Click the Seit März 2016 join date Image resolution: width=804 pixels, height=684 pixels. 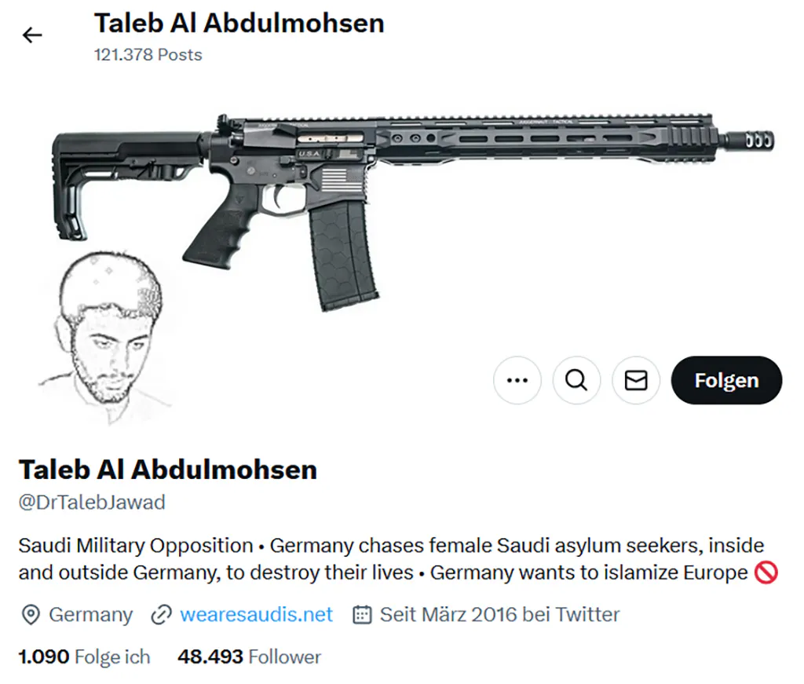pyautogui.click(x=499, y=614)
